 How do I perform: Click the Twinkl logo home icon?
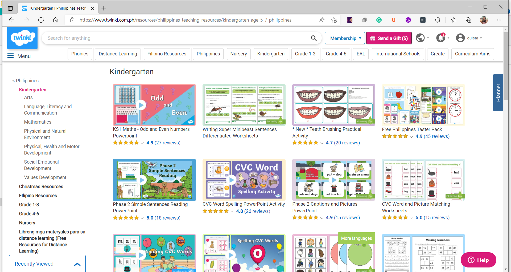[22, 38]
